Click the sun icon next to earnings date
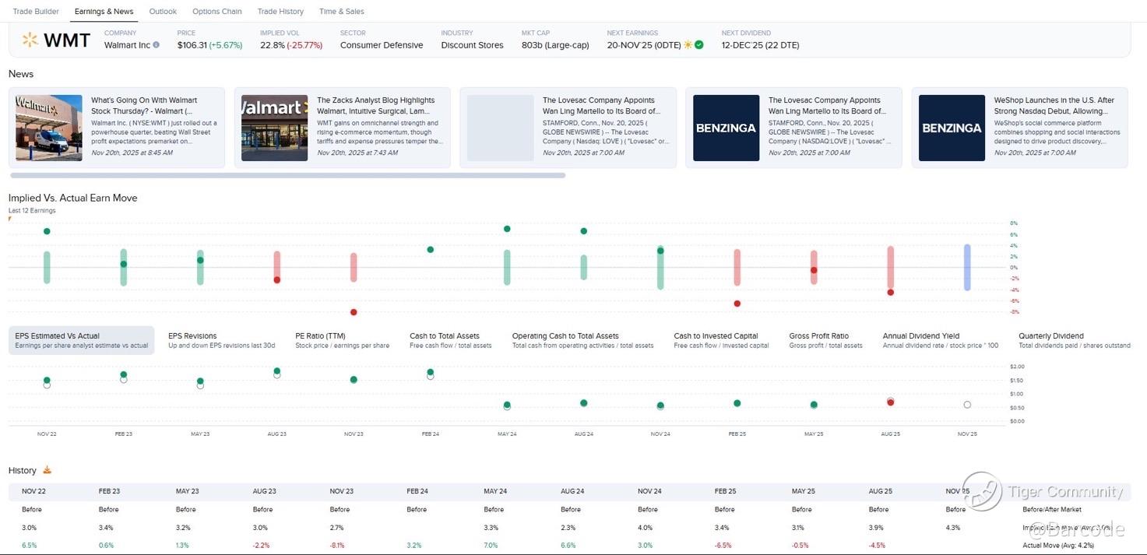Screen dimensions: 1147x555 (688, 45)
